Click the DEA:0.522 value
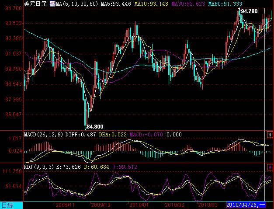The width and height of the screenshot is (274, 209). pos(113,135)
